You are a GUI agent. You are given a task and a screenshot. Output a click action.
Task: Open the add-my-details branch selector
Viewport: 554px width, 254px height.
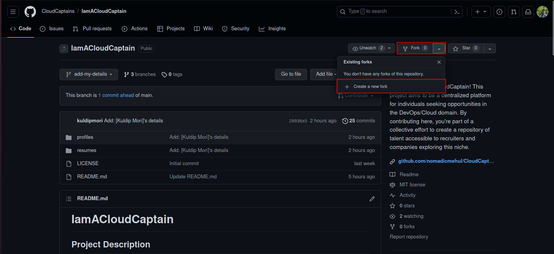pyautogui.click(x=89, y=74)
